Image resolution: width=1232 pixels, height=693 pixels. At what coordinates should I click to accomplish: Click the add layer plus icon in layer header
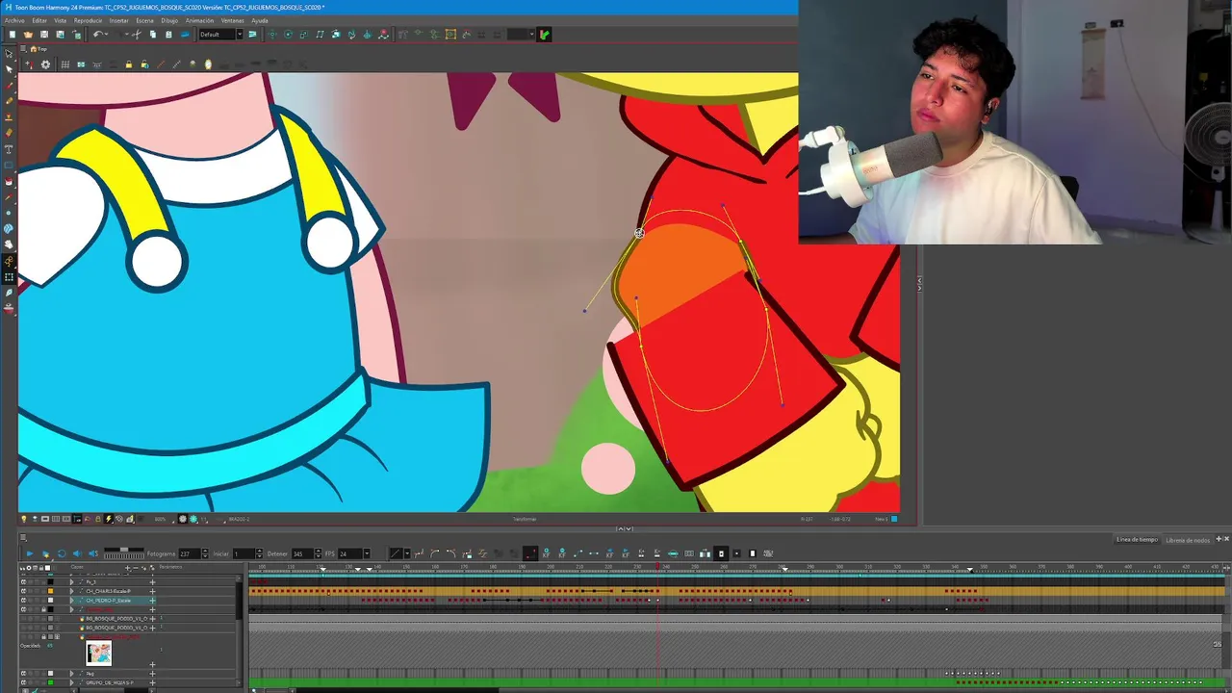[129, 568]
